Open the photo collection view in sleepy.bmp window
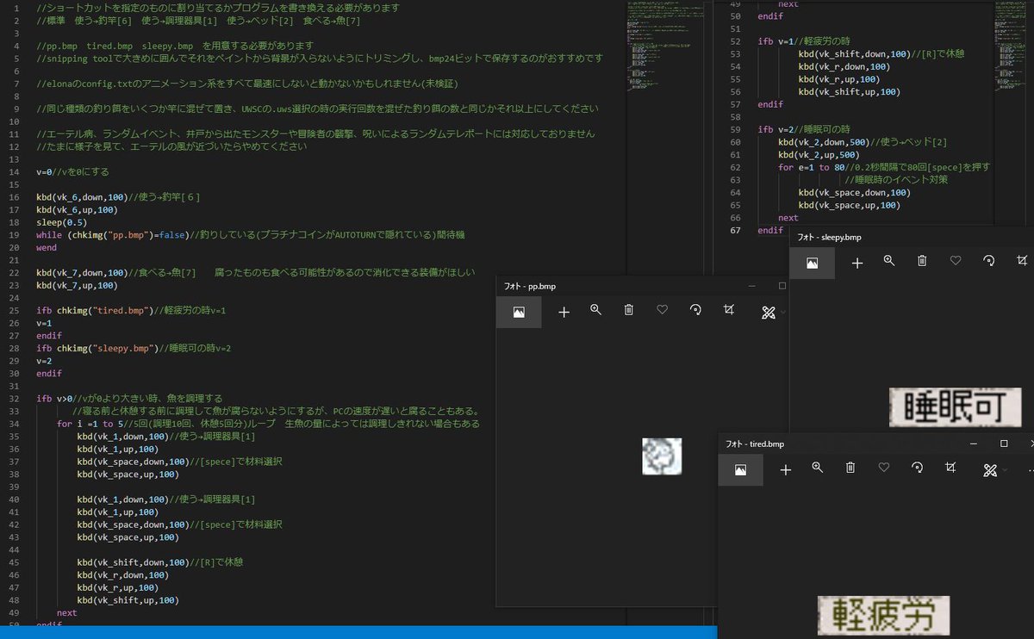Image resolution: width=1034 pixels, height=639 pixels. click(811, 263)
